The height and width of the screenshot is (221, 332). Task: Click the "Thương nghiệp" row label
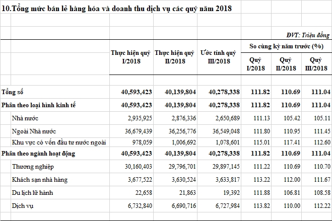[34, 166]
